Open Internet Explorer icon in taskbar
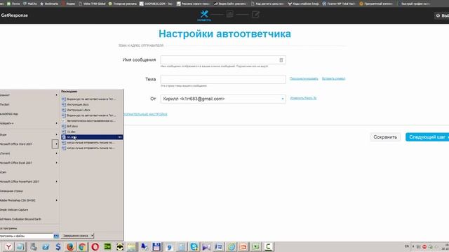This screenshot has height=252, width=449. coord(231,246)
